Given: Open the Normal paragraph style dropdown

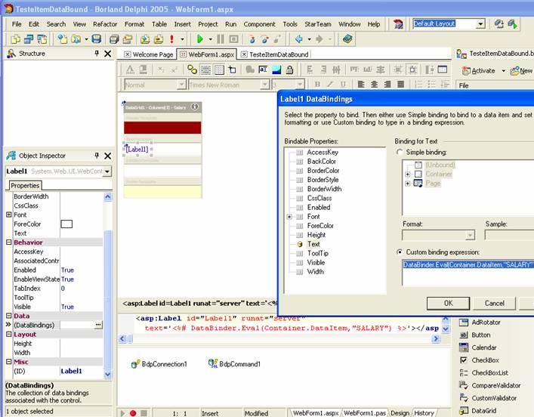Looking at the screenshot, I should tap(181, 85).
